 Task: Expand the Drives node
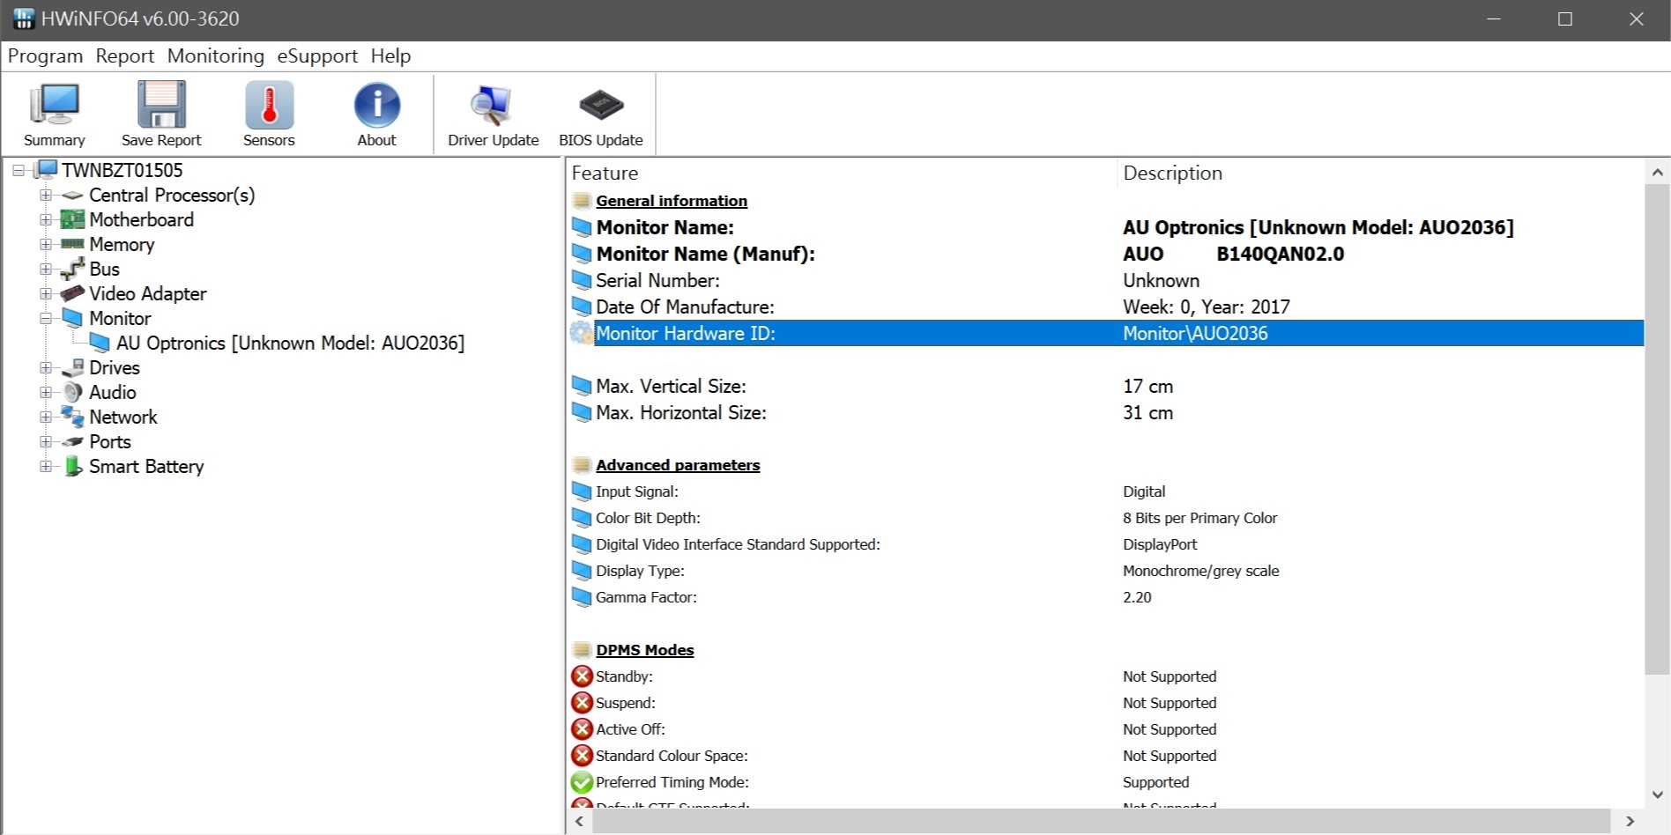[x=46, y=367]
